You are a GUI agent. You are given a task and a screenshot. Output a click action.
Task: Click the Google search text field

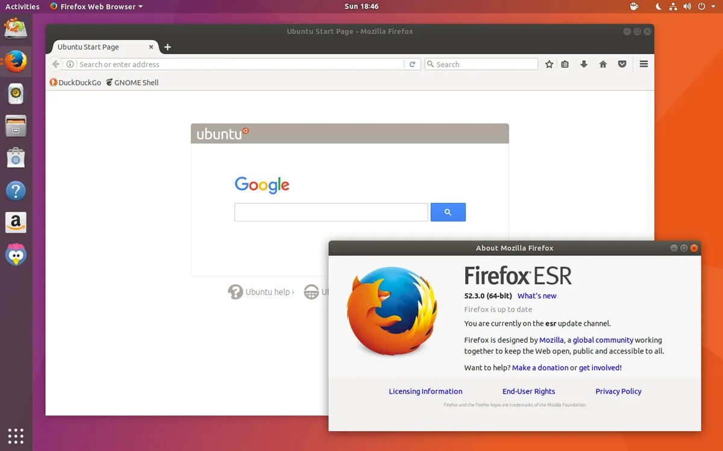coord(331,212)
